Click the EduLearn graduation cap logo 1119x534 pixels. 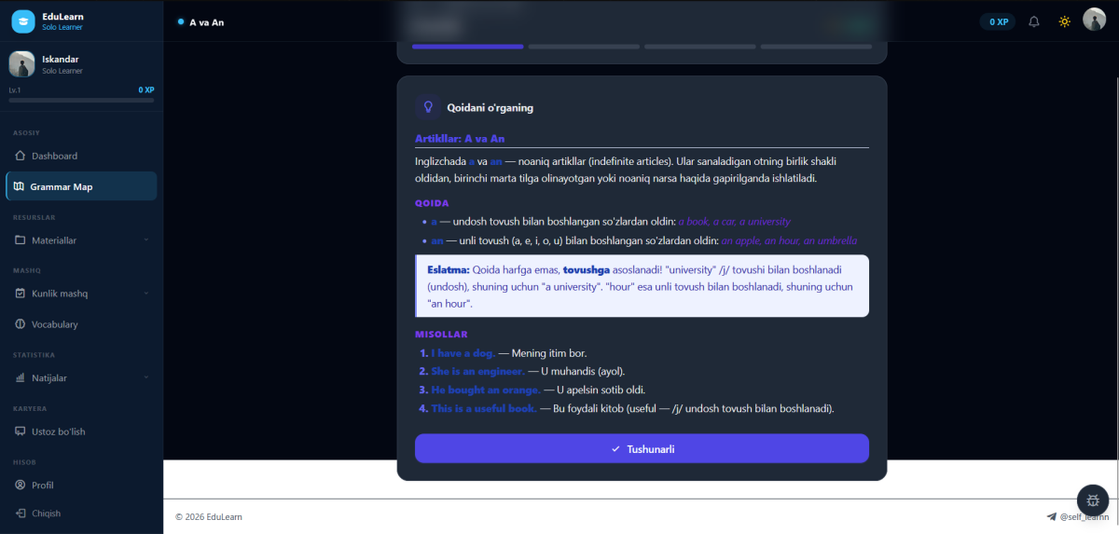(23, 21)
